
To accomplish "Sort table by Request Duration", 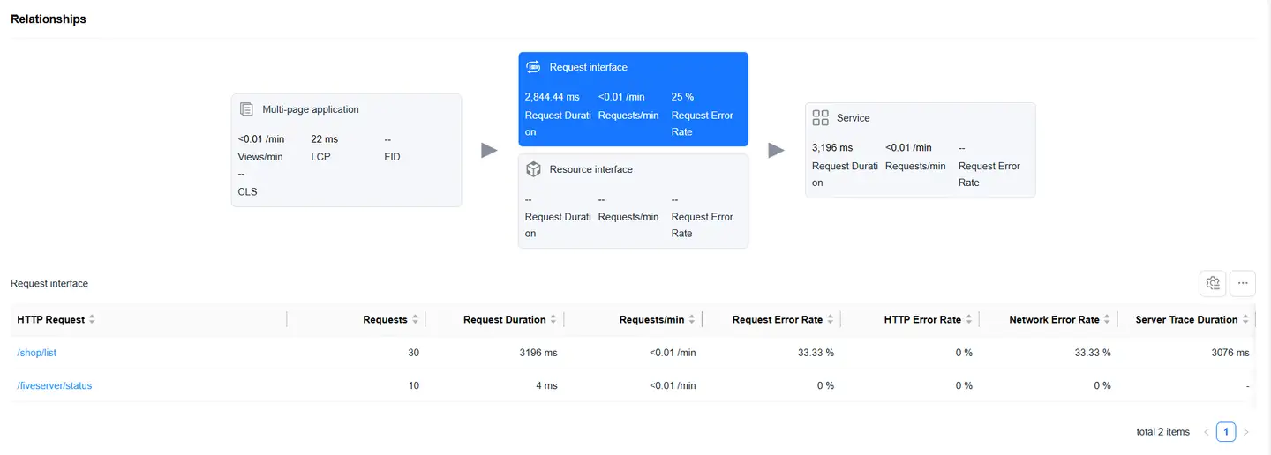I will pyautogui.click(x=553, y=320).
